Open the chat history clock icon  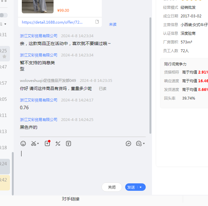pyautogui.click(x=139, y=144)
